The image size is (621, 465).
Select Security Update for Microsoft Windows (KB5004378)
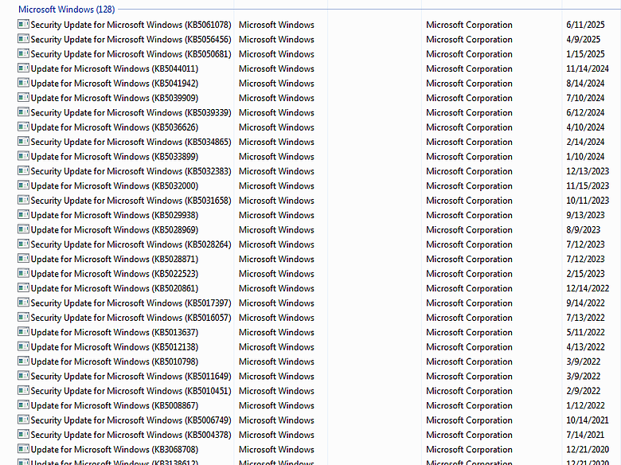(131, 435)
